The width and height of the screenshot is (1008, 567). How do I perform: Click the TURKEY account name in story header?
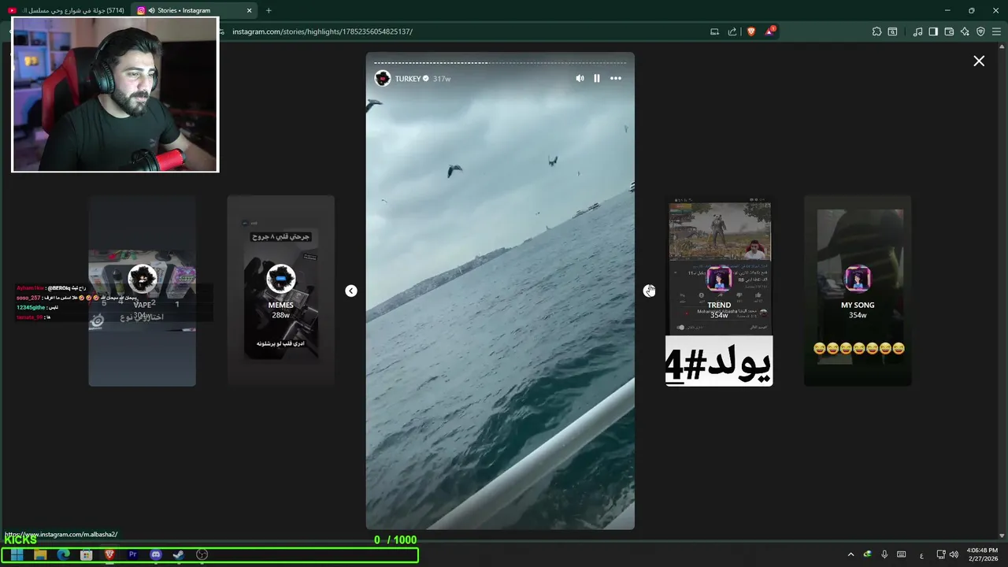408,79
